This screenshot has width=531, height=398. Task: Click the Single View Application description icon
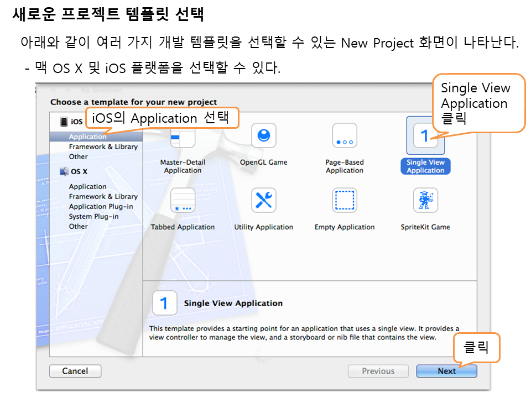tap(164, 303)
